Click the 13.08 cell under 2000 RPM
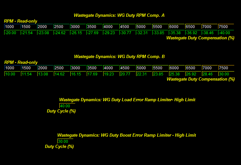This screenshot has width=241, height=165. [45, 74]
